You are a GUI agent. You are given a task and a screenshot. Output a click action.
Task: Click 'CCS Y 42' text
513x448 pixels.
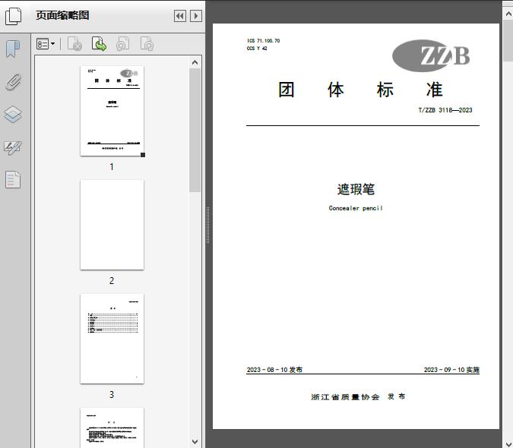tap(257, 49)
